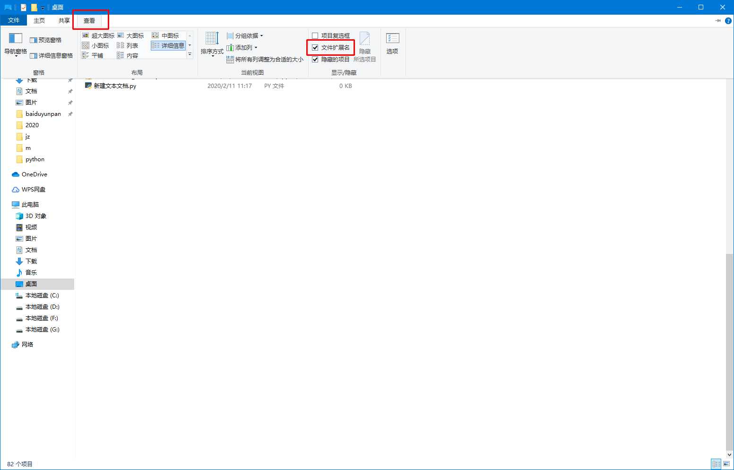Choose 内容 layout

tap(128, 55)
